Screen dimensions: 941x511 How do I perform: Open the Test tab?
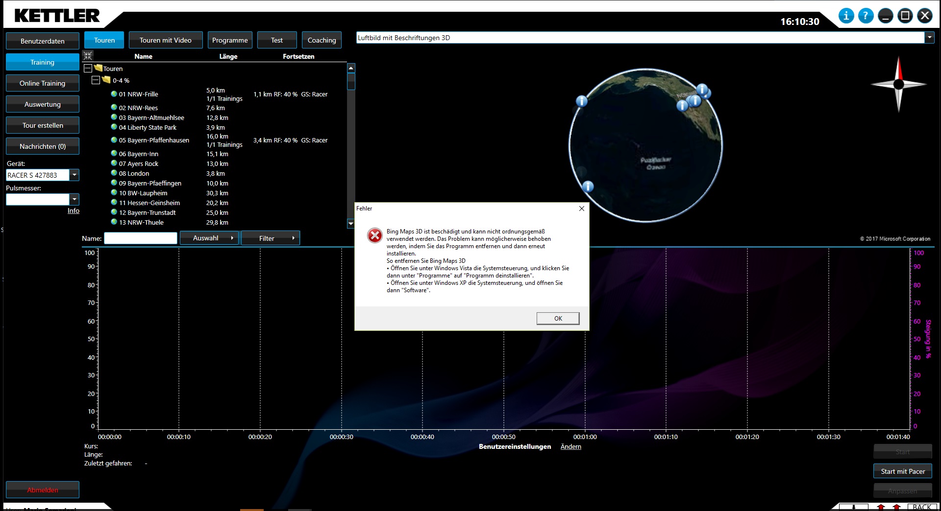[277, 40]
